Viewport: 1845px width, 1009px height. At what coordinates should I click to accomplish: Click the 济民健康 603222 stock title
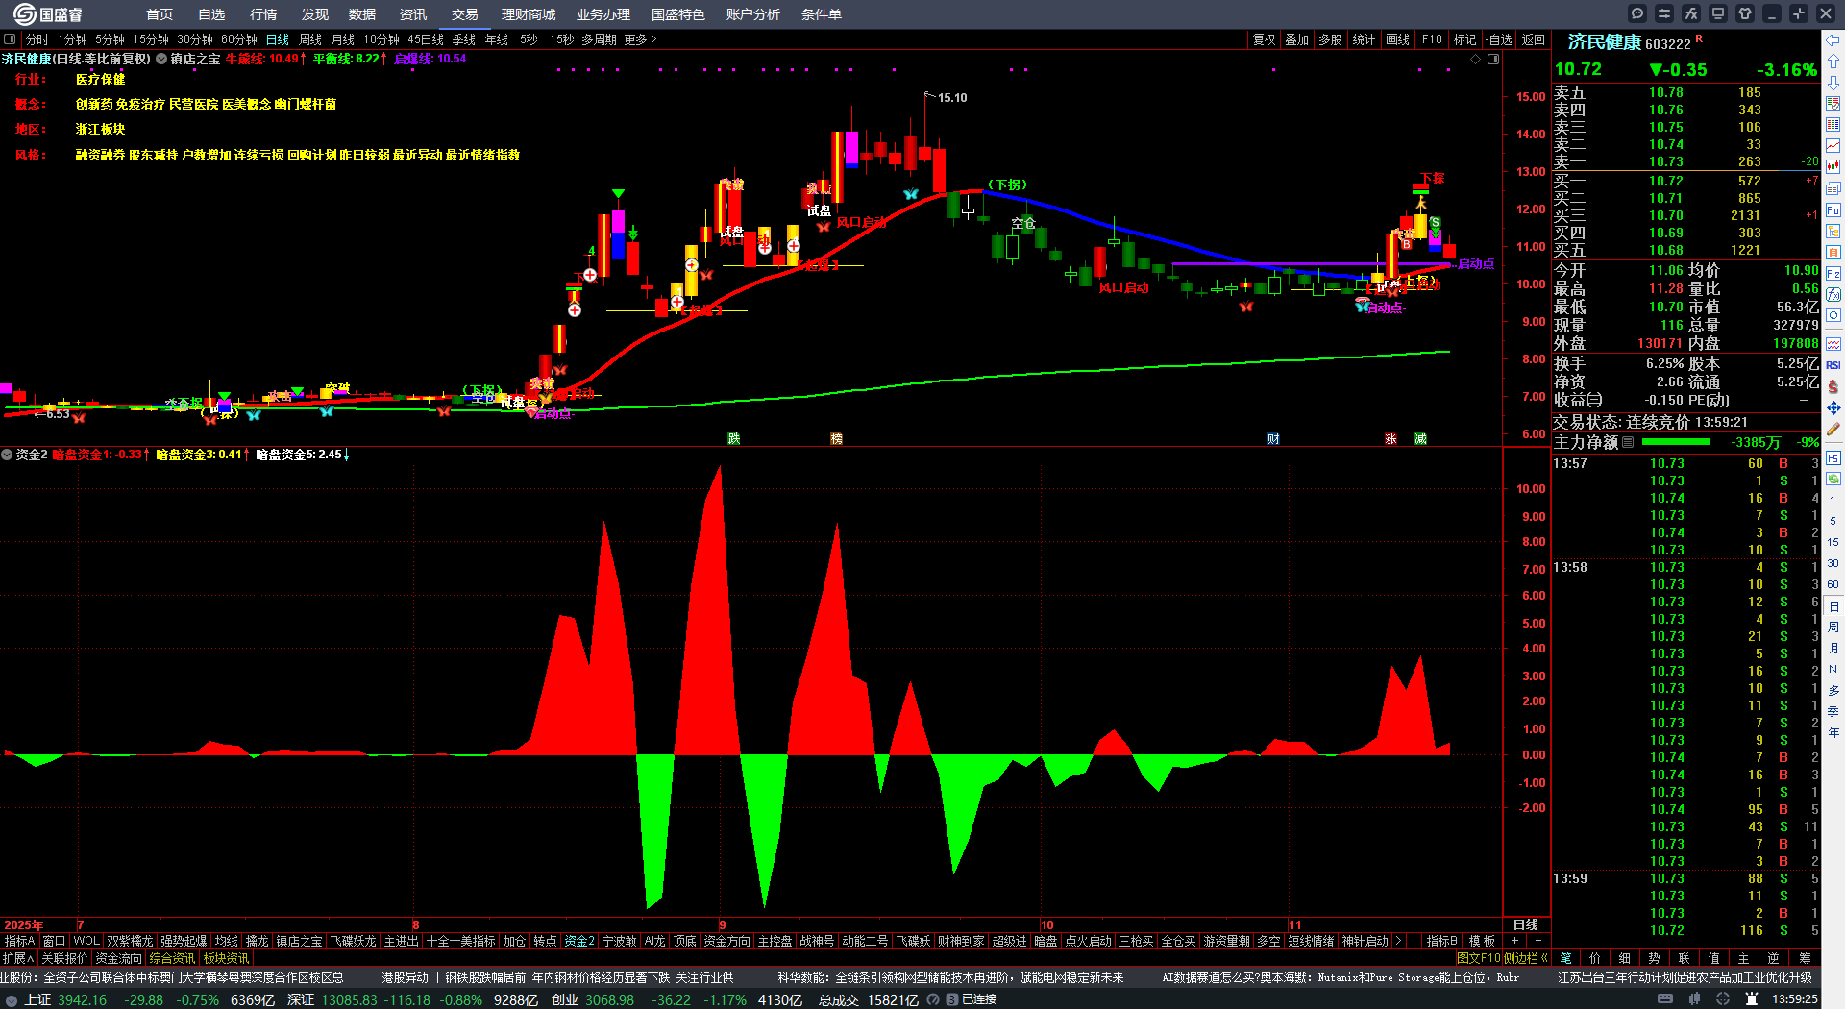[1629, 42]
